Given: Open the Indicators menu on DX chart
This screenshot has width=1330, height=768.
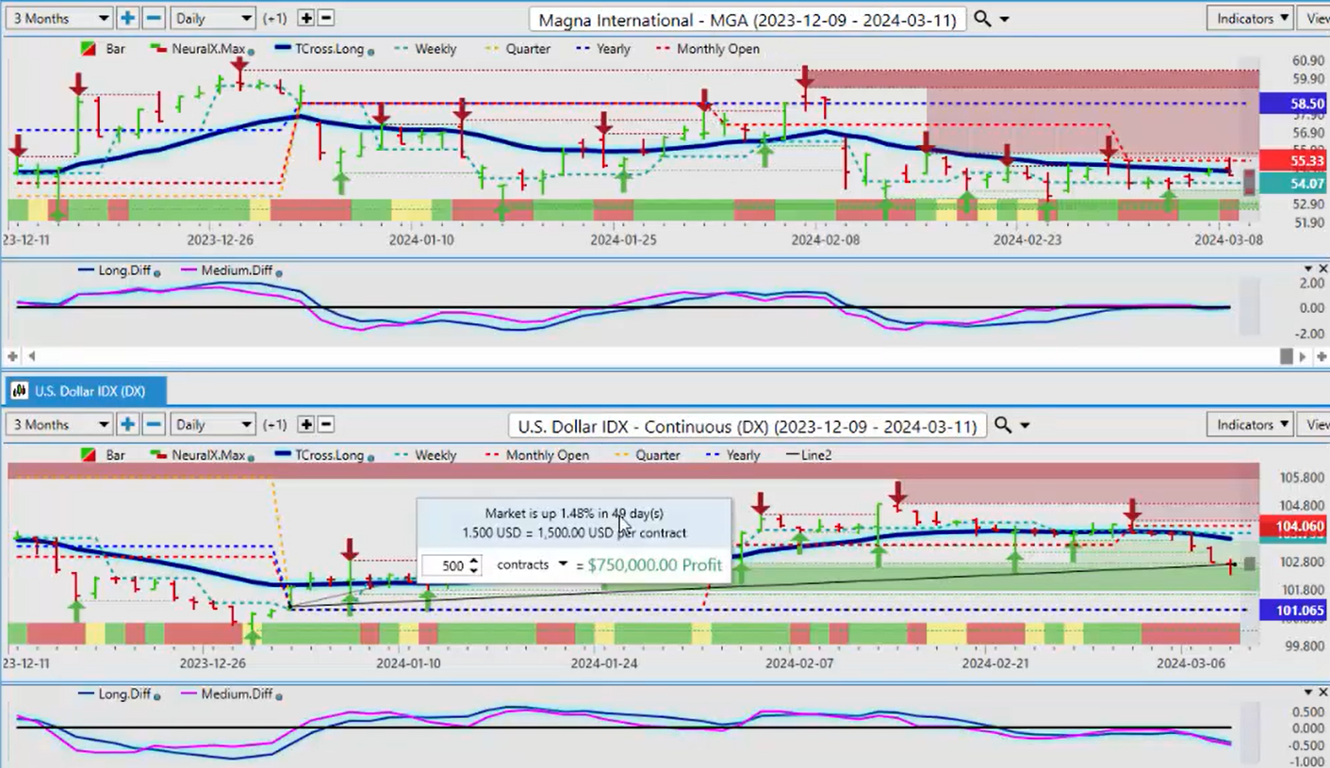Looking at the screenshot, I should pos(1249,425).
